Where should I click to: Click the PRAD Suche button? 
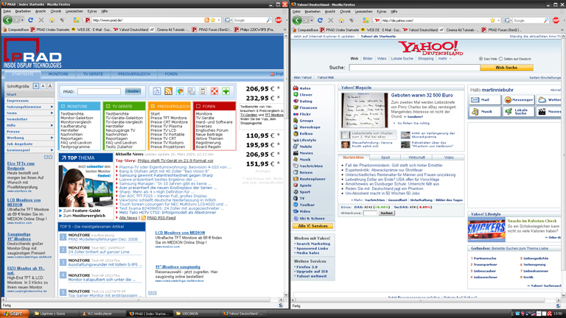[133, 91]
